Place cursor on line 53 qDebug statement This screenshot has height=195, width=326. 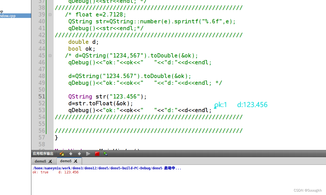pyautogui.click(x=140, y=110)
